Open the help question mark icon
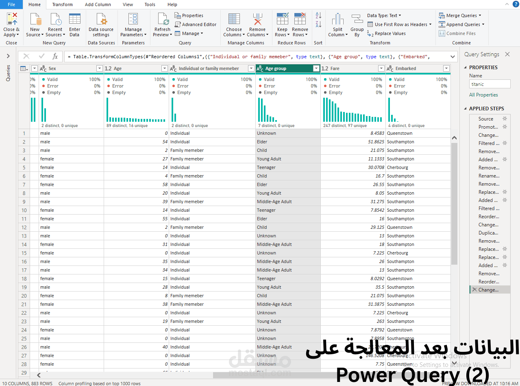This screenshot has height=386, width=520. tap(516, 4)
